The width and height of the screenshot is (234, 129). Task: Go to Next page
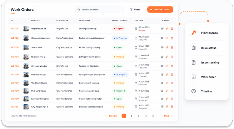[169, 116]
